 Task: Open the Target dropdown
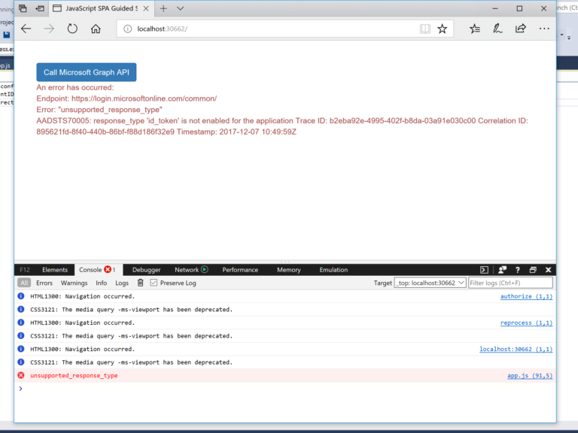pos(430,283)
